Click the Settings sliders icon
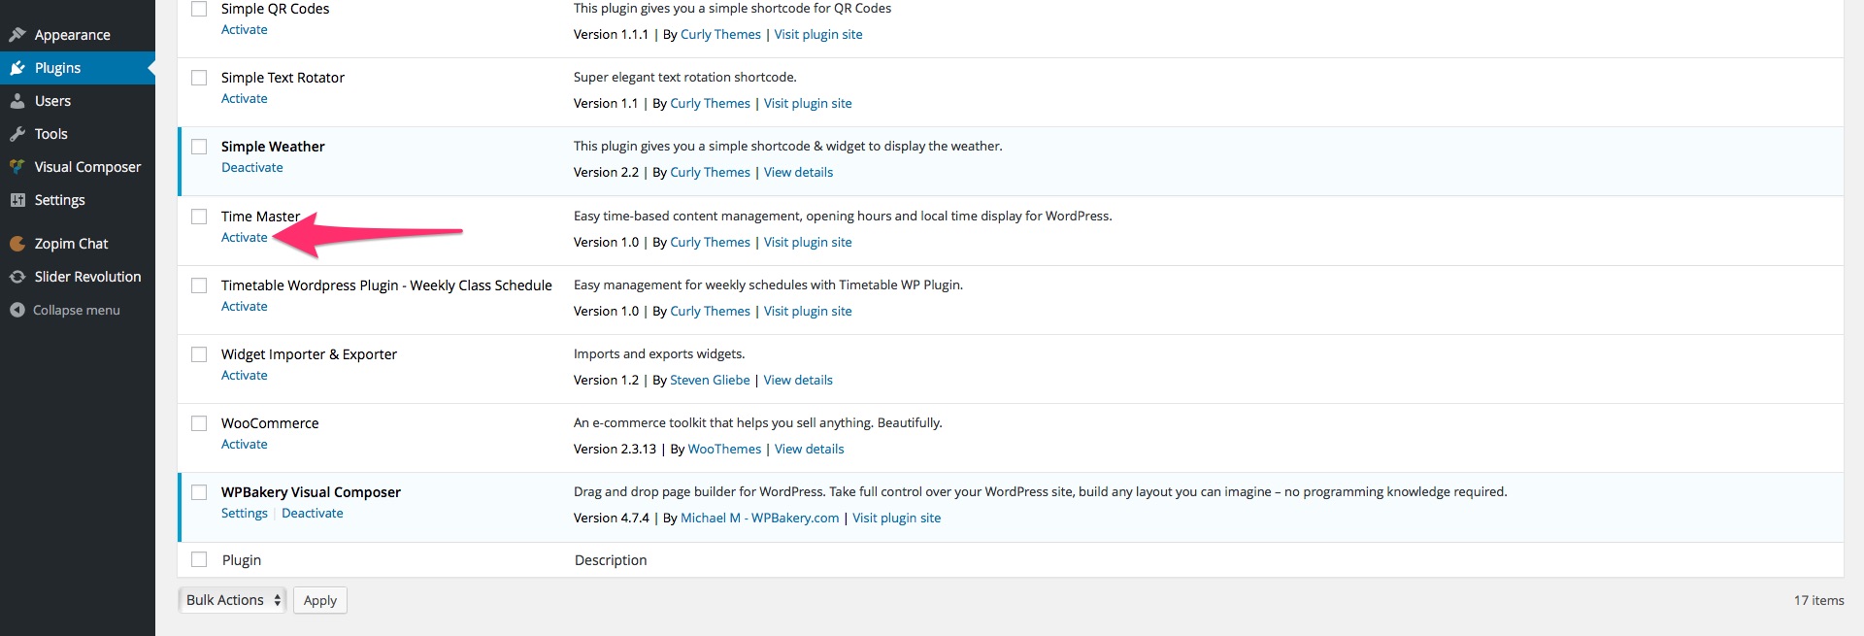This screenshot has height=636, width=1864. 17,200
